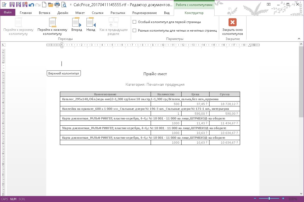Click scroll up arrow on vertical scrollbar

[301, 44]
